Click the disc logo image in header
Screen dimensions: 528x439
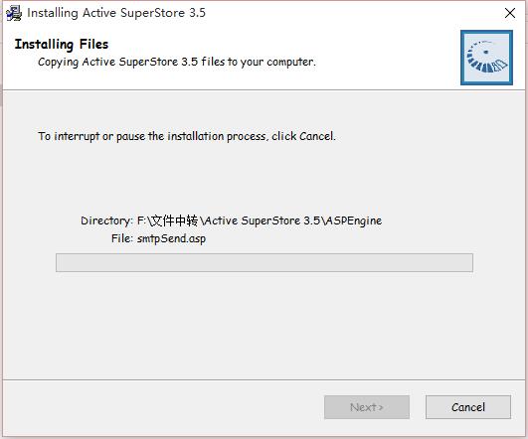click(x=486, y=58)
